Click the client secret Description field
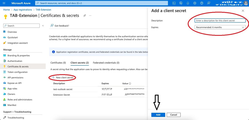 pyautogui.click(x=220, y=21)
